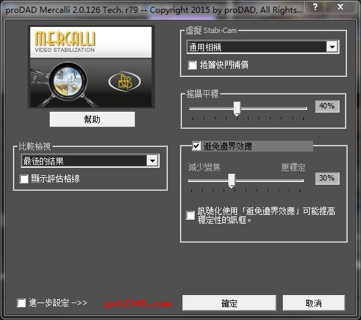The image size is (361, 320).
Task: Click the camera lens graphic
Action: tap(68, 81)
